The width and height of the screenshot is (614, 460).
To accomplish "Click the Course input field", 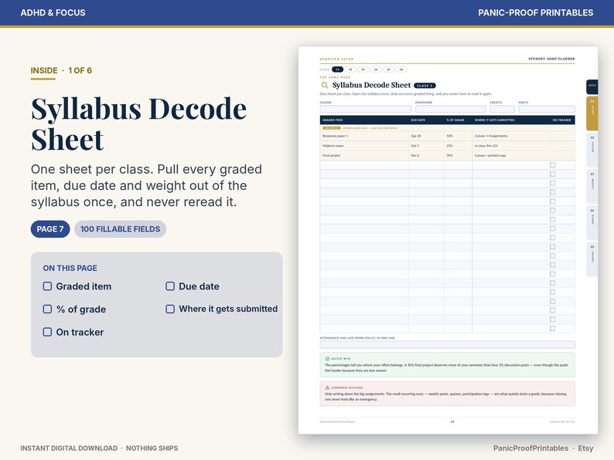I will 365,109.
